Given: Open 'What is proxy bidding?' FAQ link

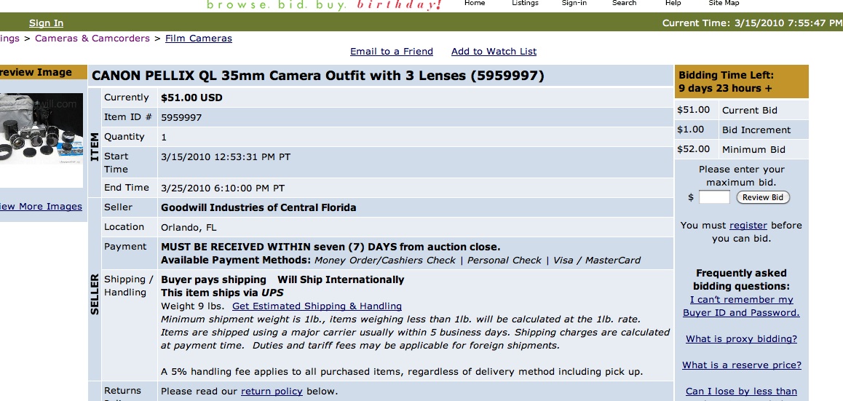Looking at the screenshot, I should pyautogui.click(x=741, y=339).
